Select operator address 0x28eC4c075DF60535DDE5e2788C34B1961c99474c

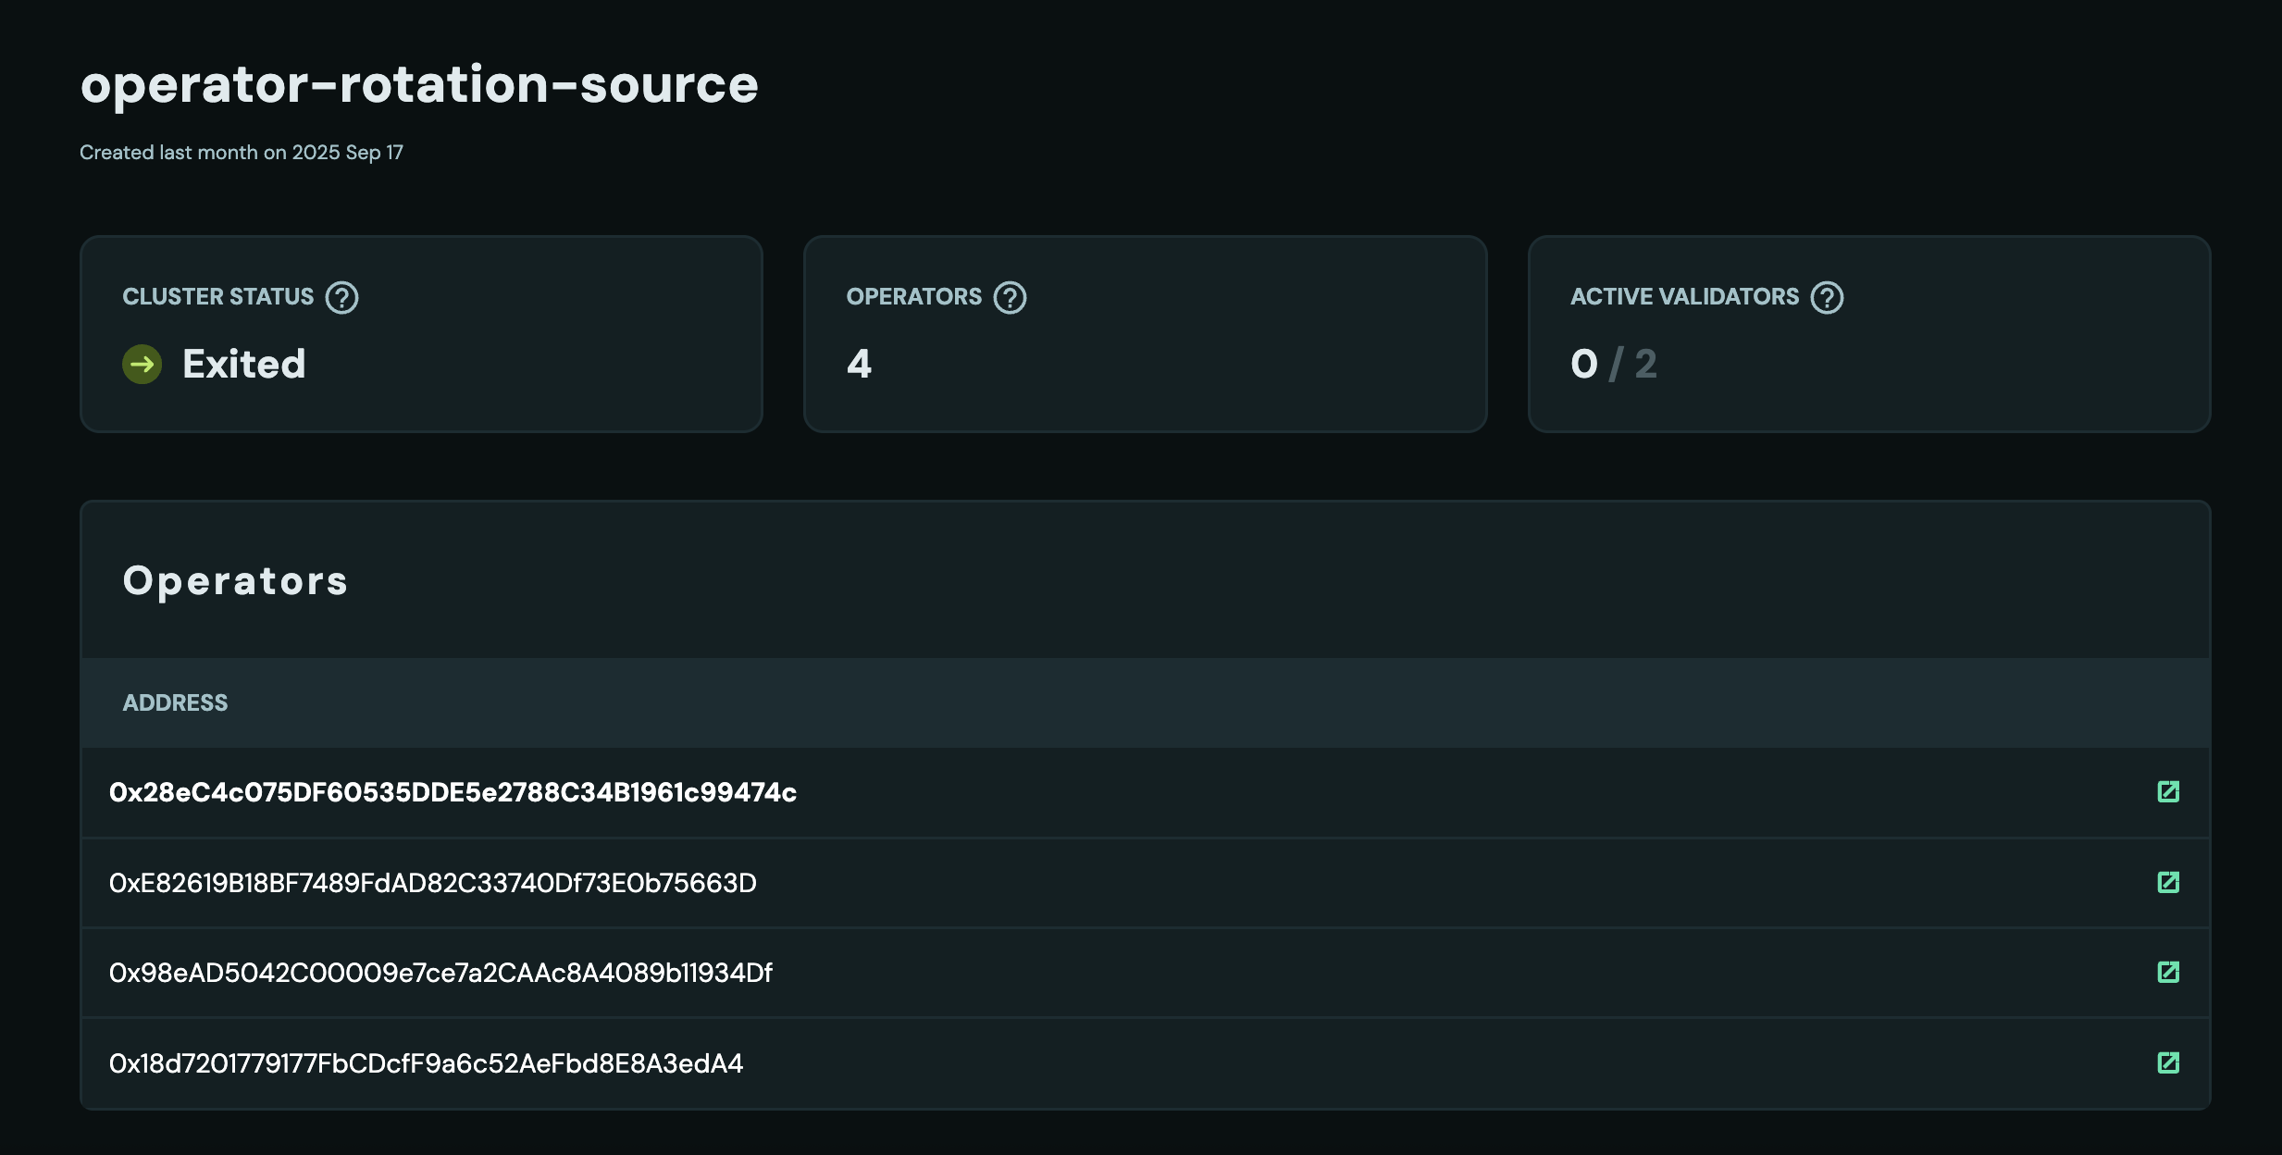tap(453, 792)
